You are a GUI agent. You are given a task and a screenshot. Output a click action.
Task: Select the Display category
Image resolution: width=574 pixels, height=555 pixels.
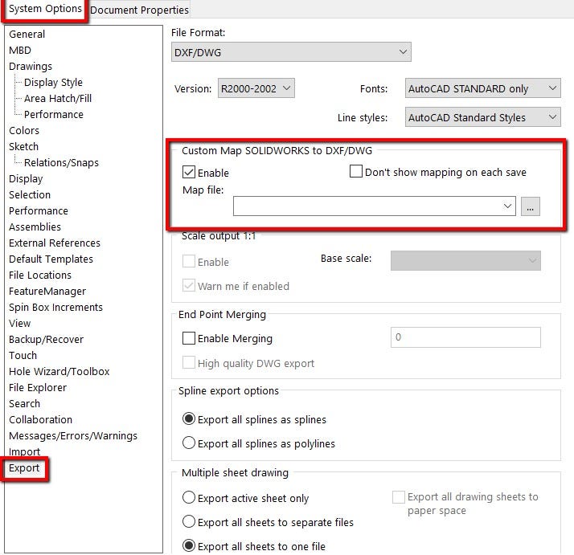26,179
